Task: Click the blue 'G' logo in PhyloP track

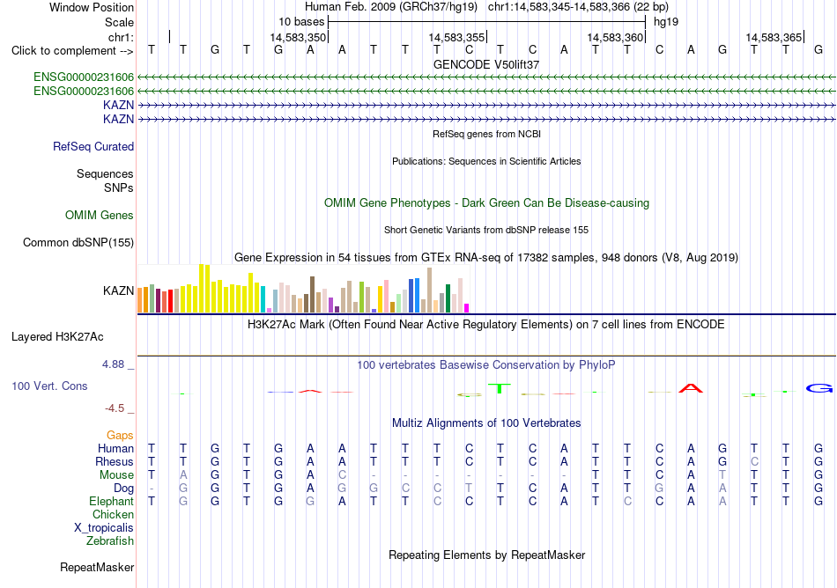Action: click(x=819, y=388)
